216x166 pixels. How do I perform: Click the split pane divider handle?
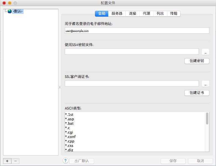pyautogui.click(x=60, y=87)
